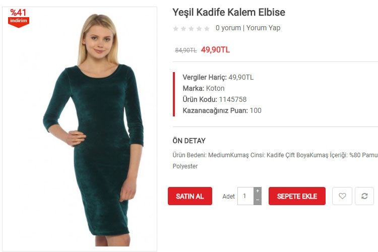Screen dimensions: 378x252
Task: Decrease quantity with the minus stepper
Action: [x=258, y=201]
